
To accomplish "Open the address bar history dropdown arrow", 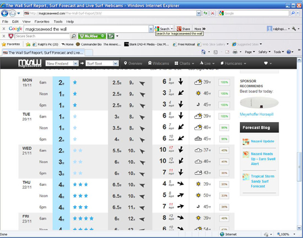I will point(198,13).
